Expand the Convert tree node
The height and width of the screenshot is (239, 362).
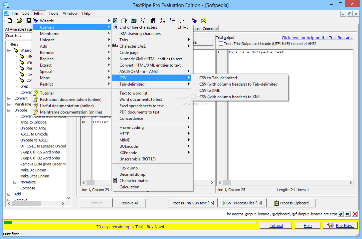pyautogui.click(x=9, y=98)
